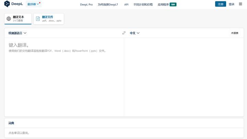Expand the 检测源语言 source language selector
Image resolution: width=247 pixels, height=139 pixels.
tap(17, 33)
